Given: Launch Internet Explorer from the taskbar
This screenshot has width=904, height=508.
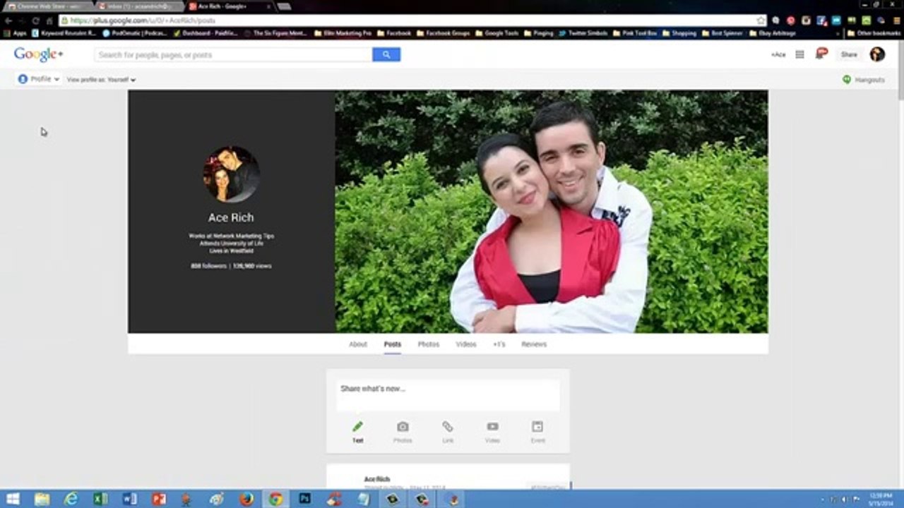Looking at the screenshot, I should (71, 500).
